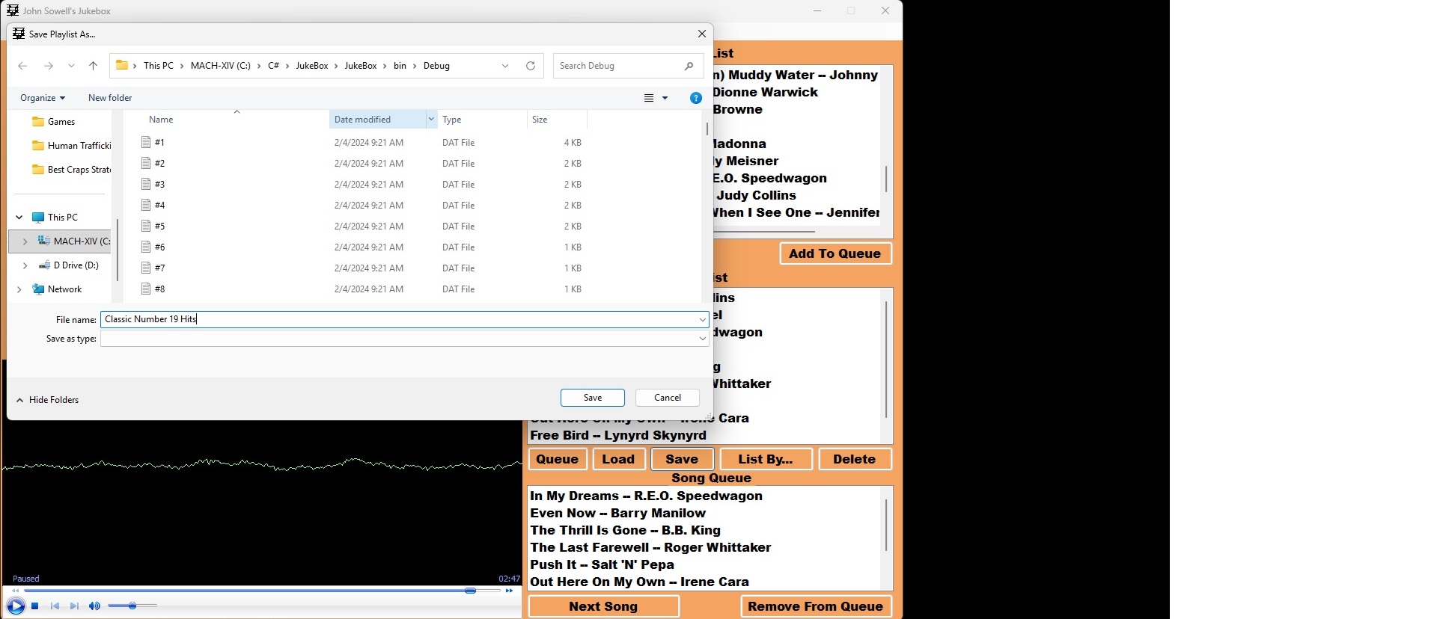Screen dimensions: 1437x619
Task: Click the Save button in dialog
Action: click(x=592, y=398)
